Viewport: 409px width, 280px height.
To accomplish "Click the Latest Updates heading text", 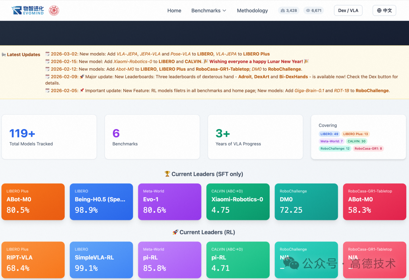I will pyautogui.click(x=23, y=54).
